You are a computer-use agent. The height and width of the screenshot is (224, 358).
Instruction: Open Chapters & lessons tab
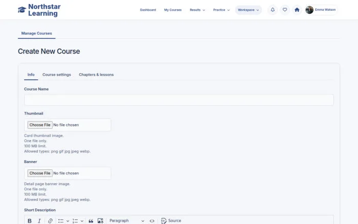96,75
